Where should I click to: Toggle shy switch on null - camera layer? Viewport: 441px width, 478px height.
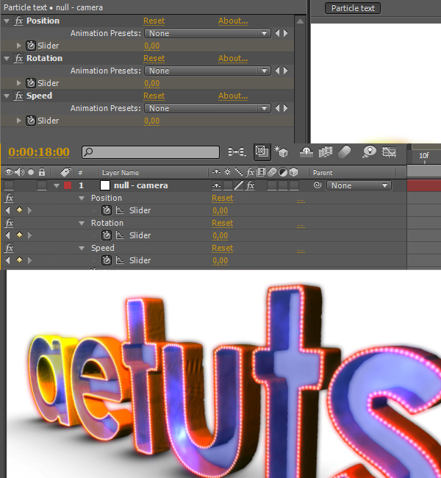click(217, 185)
